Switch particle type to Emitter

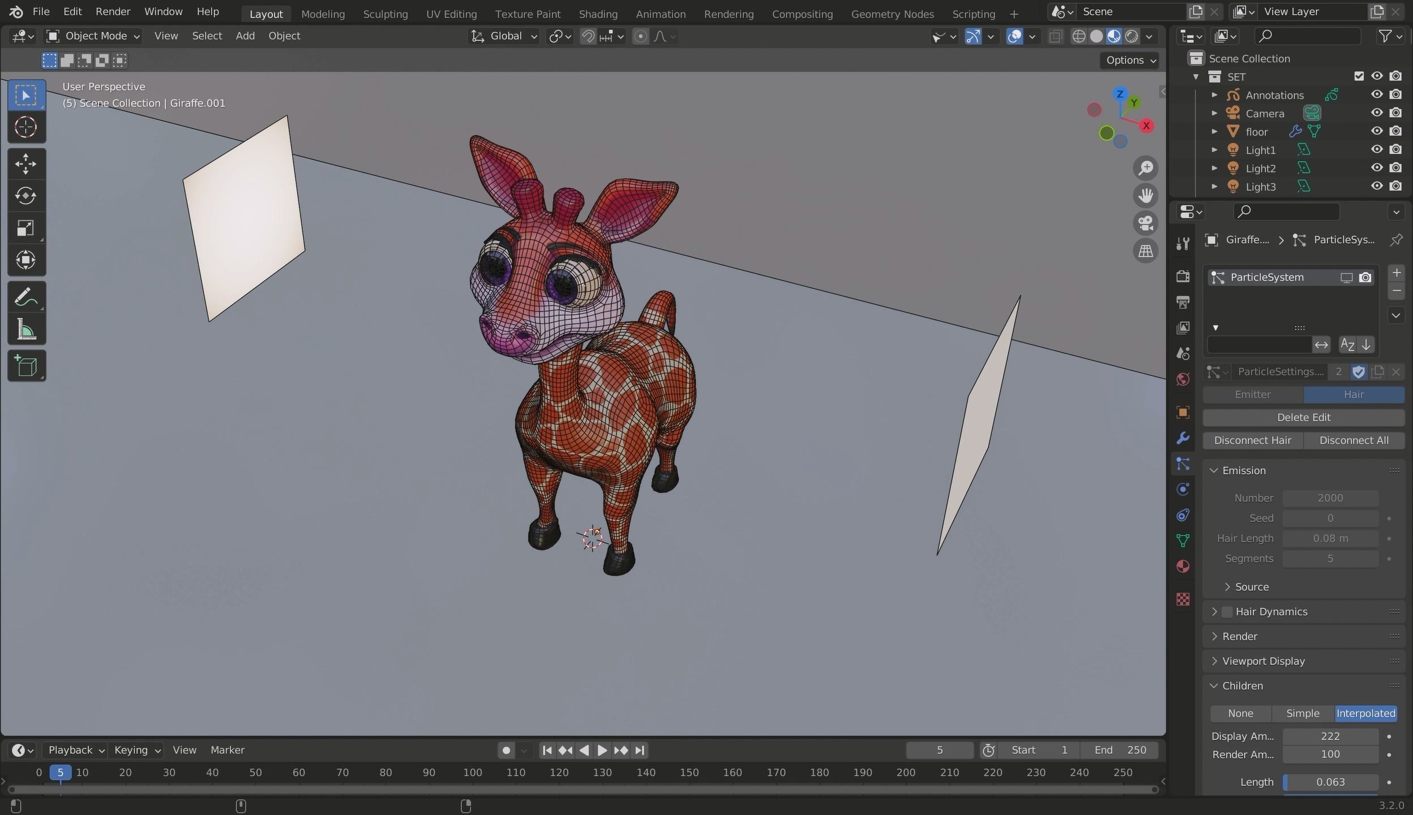[x=1253, y=394]
